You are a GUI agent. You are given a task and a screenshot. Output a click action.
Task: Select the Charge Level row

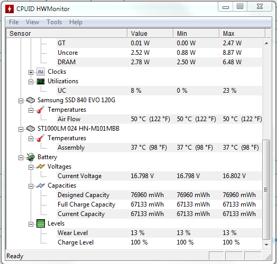[x=159, y=242]
